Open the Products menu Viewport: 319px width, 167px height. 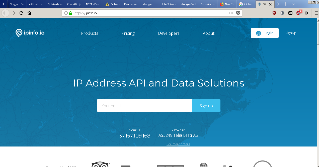pyautogui.click(x=90, y=33)
